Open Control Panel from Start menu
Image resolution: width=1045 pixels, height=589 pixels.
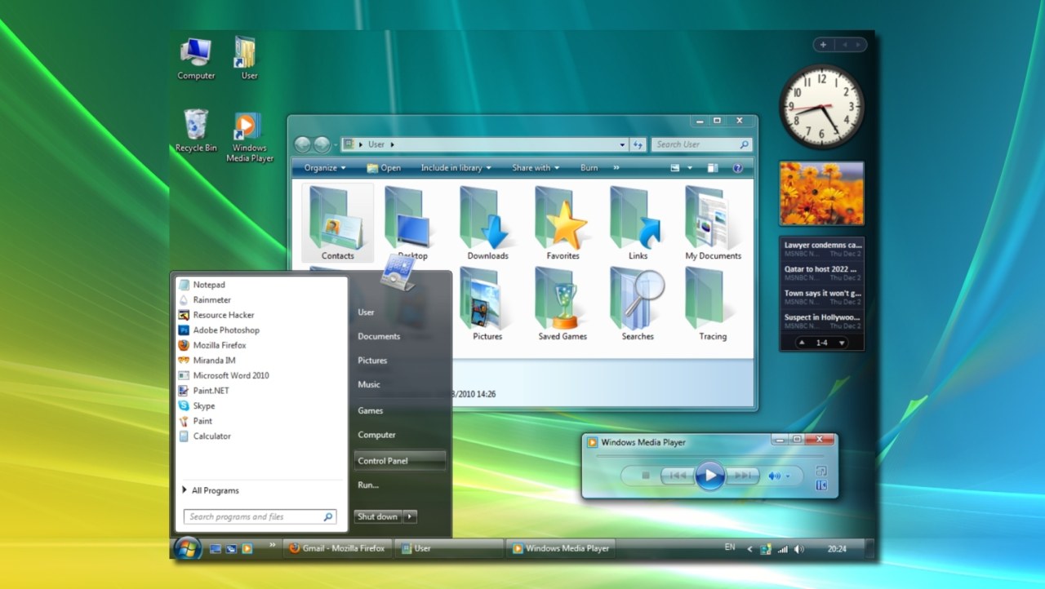point(400,461)
